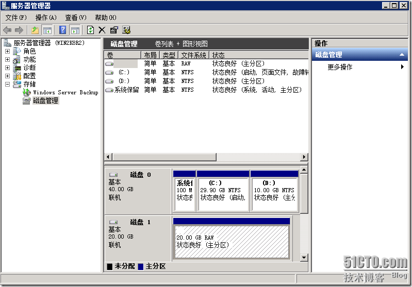
Task: Click the black 未分配 legend swatch
Action: point(110,266)
